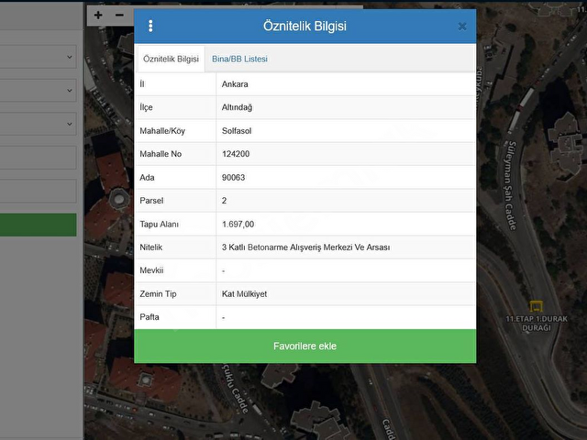The height and width of the screenshot is (440, 587).
Task: Click the 11.ETAP 1.DURAK DURAĞI map label
Action: [537, 324]
